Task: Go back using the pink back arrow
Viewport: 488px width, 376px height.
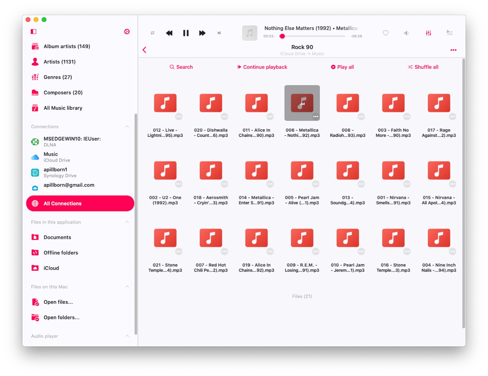Action: pos(144,50)
